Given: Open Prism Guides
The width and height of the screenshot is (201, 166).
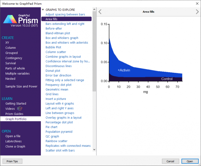Looking at the screenshot, I should pyautogui.click(x=14, y=114).
